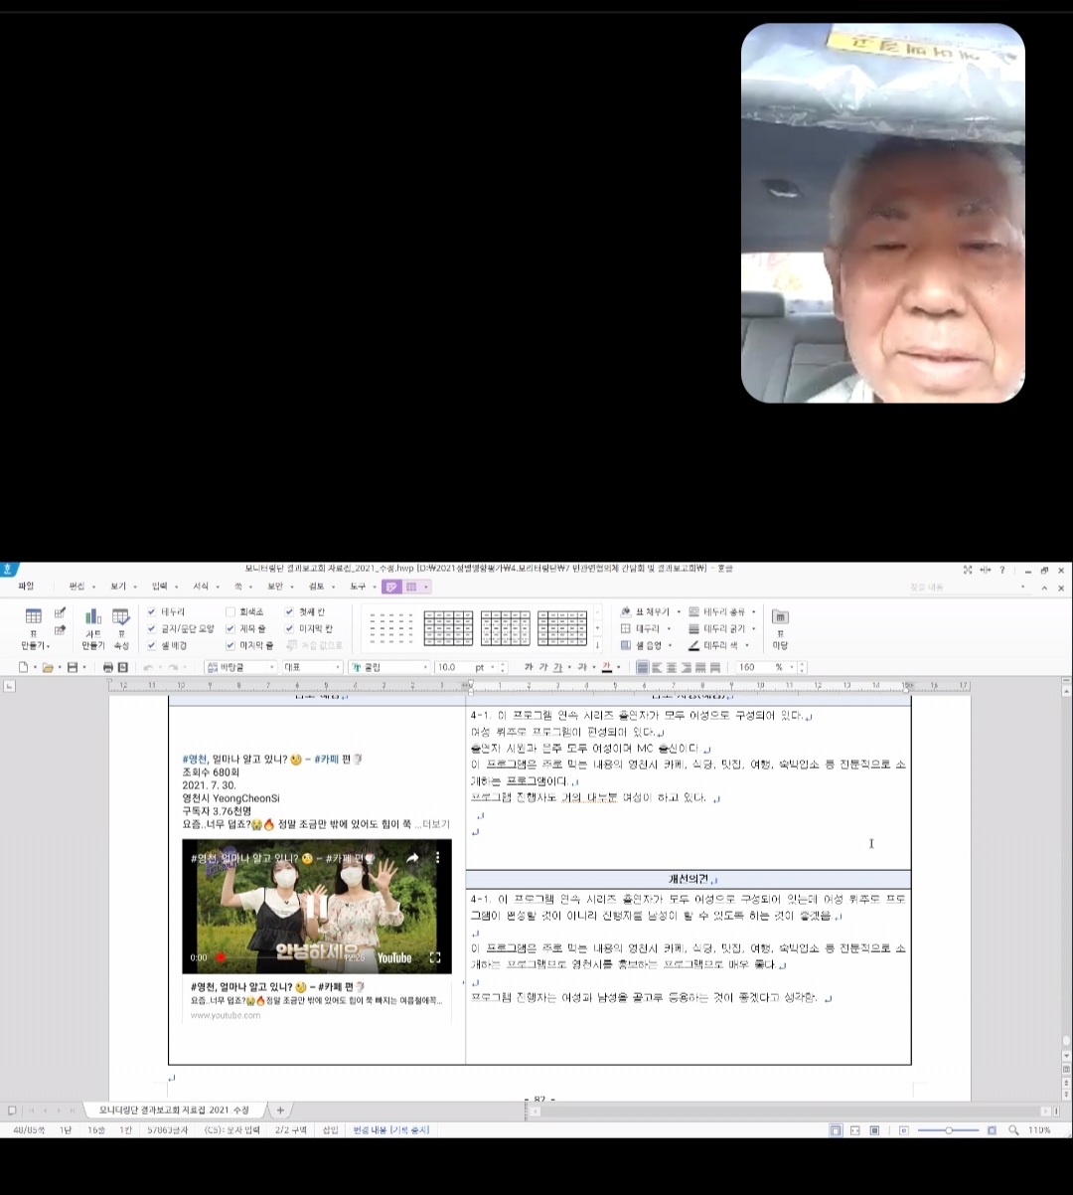Image resolution: width=1073 pixels, height=1195 pixels.
Task: Click 테두리 색 border color icon
Action: point(693,645)
